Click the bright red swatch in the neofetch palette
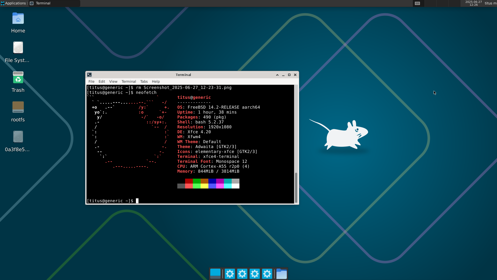This screenshot has width=497, height=280. tap(189, 186)
